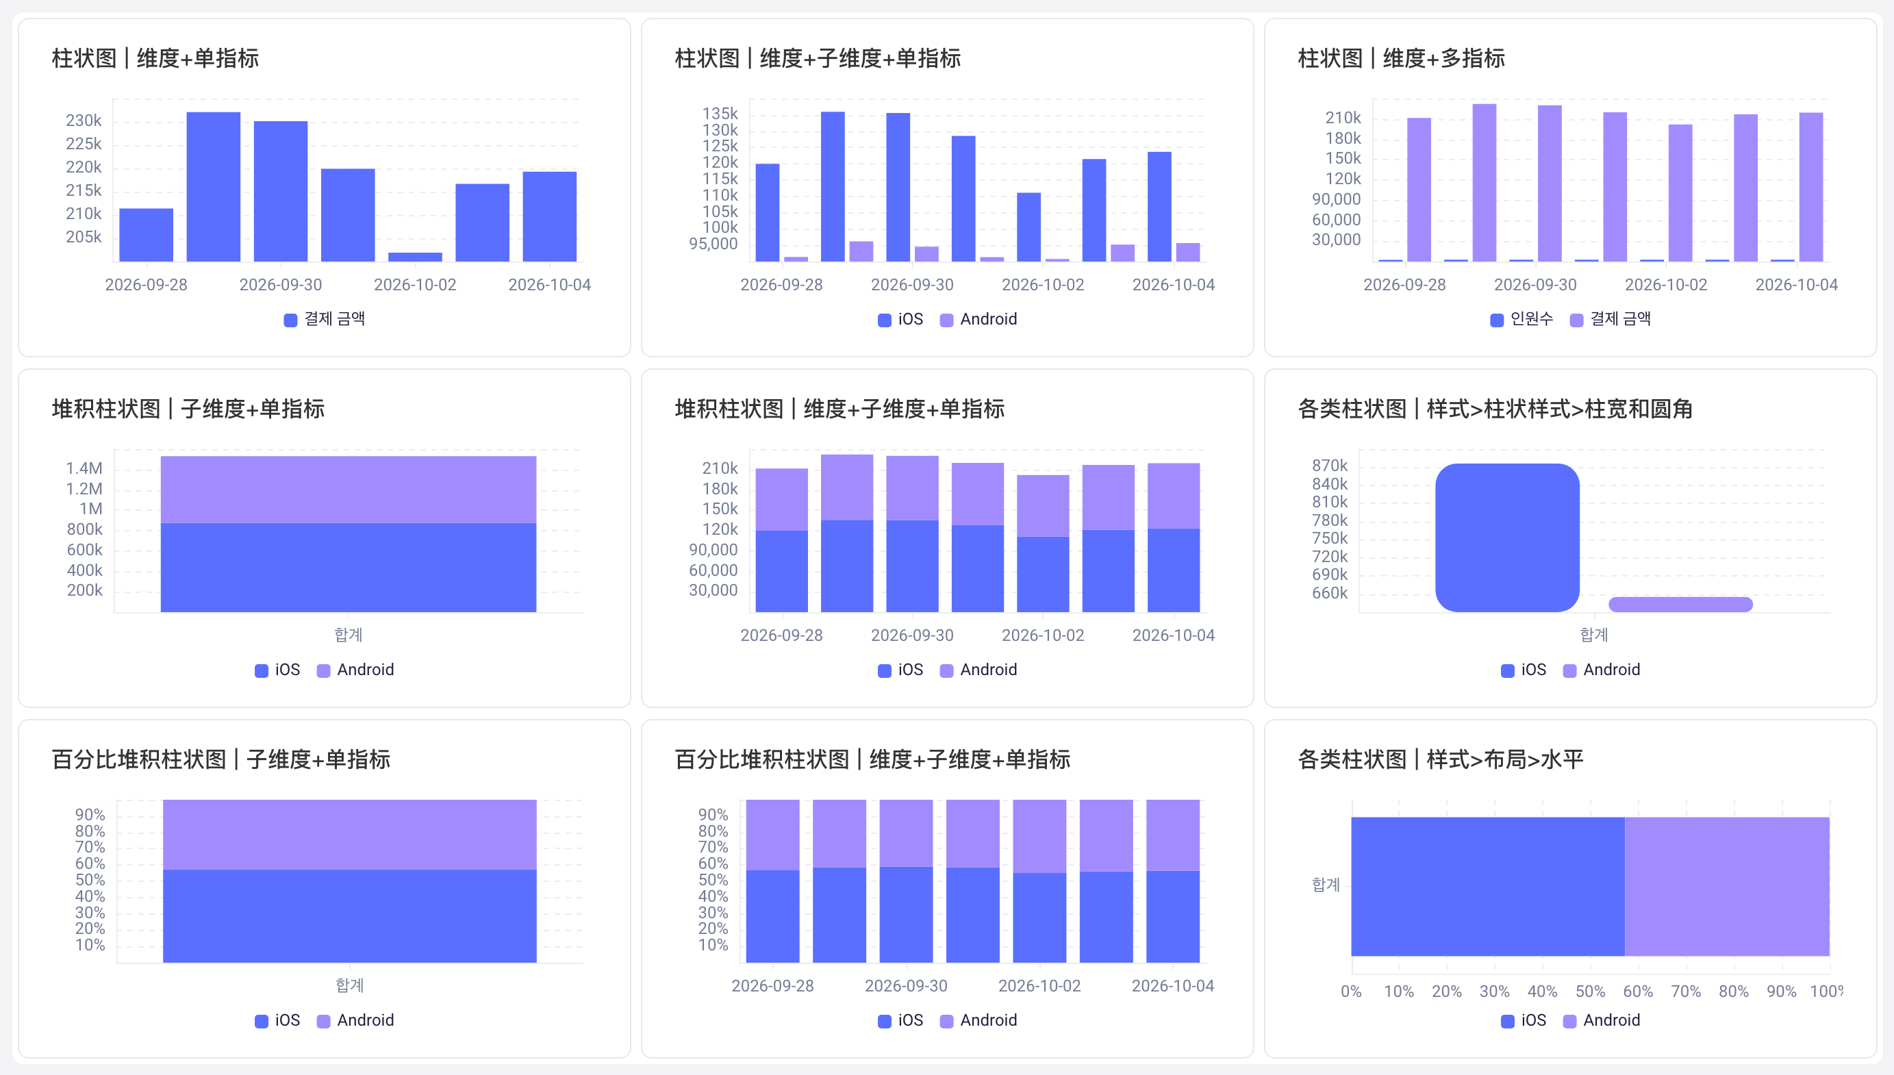Toggle iOS legend in 堆积柱状图 子维度+单指标 chart
The height and width of the screenshot is (1075, 1894).
(x=277, y=670)
